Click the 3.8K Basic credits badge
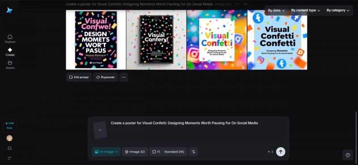358x165 pixels. pos(9,125)
